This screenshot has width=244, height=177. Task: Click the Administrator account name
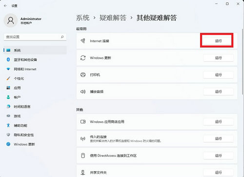click(x=31, y=19)
